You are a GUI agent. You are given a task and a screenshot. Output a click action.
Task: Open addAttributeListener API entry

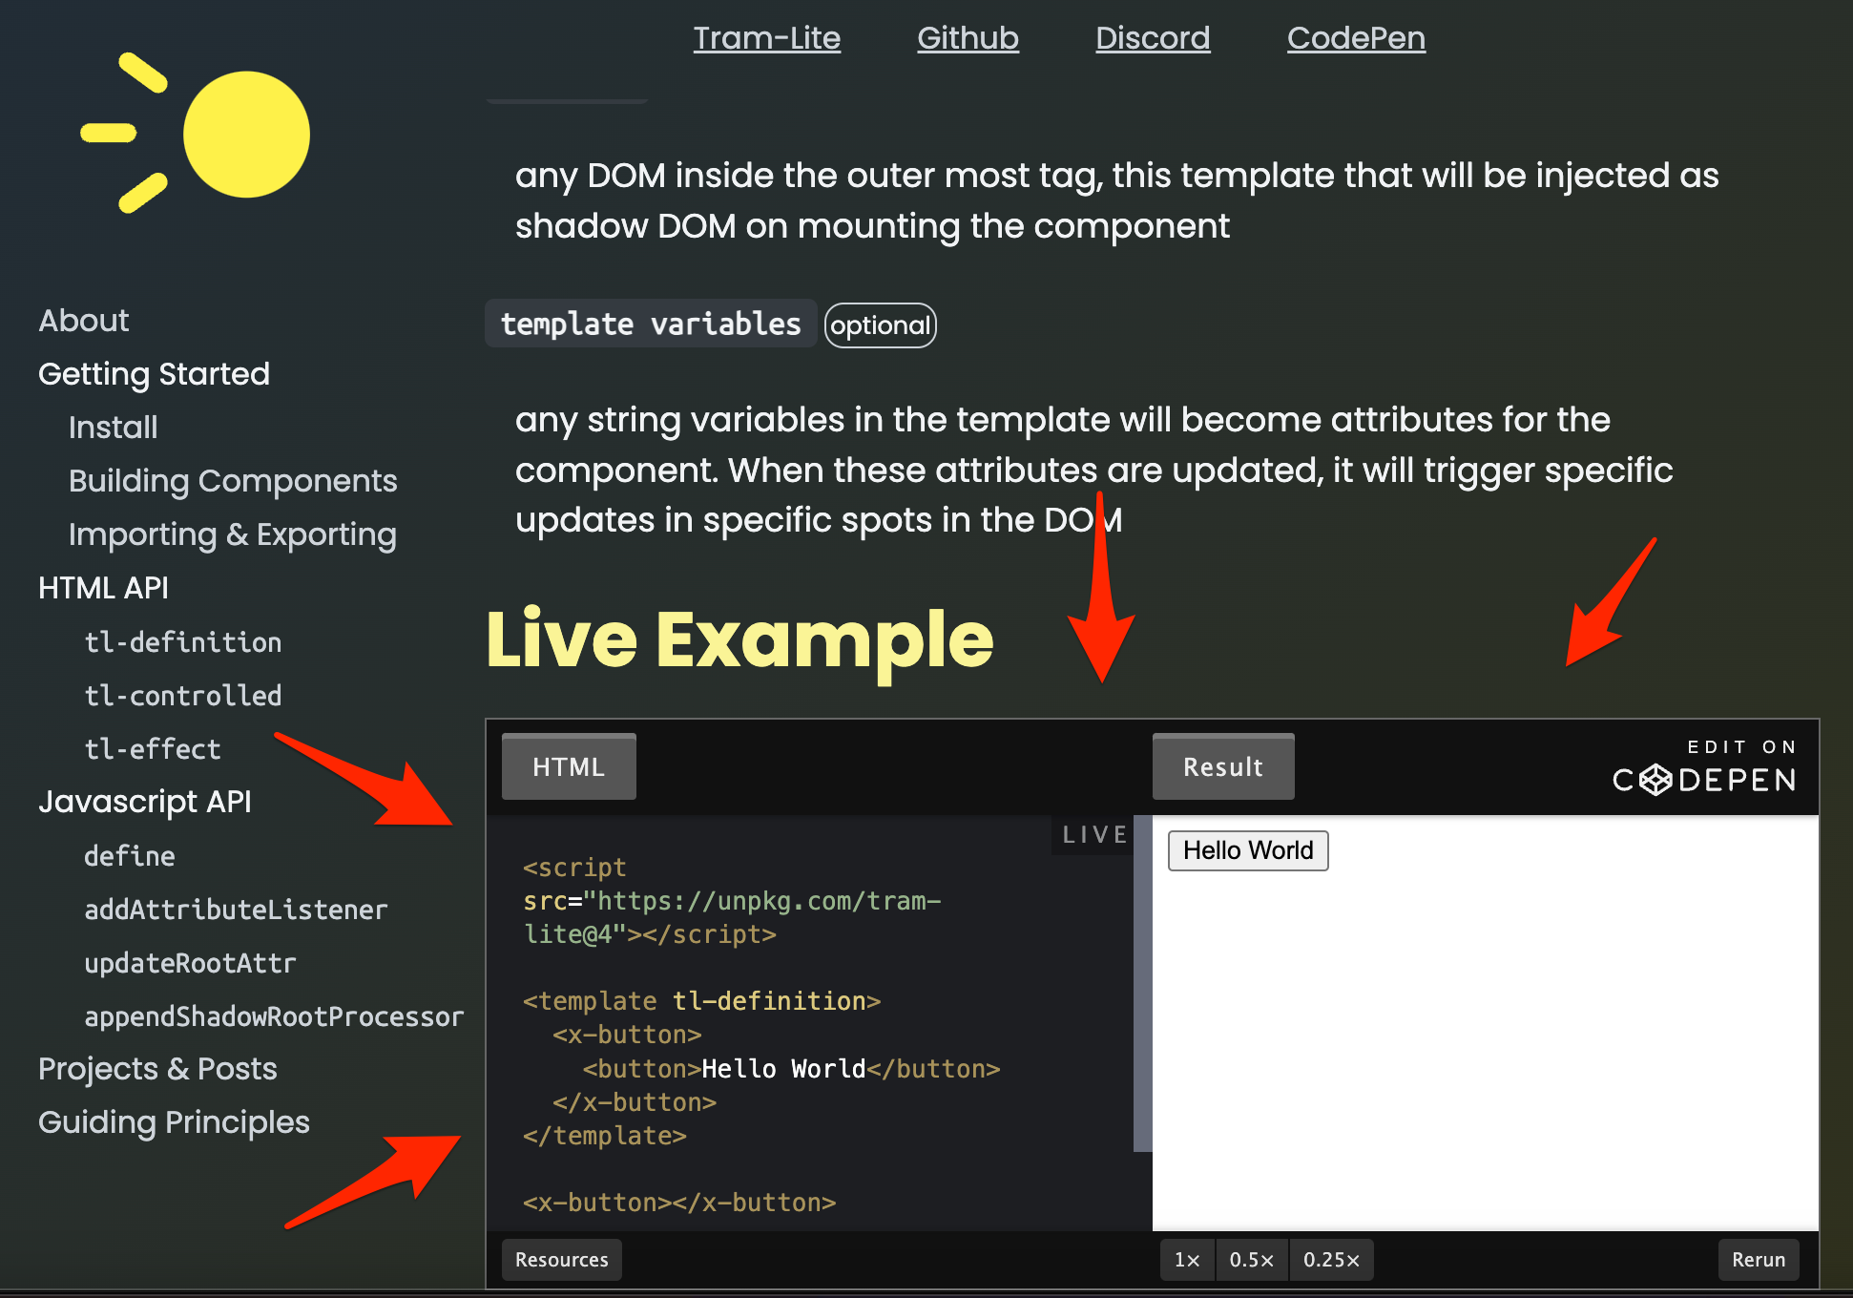(x=236, y=909)
